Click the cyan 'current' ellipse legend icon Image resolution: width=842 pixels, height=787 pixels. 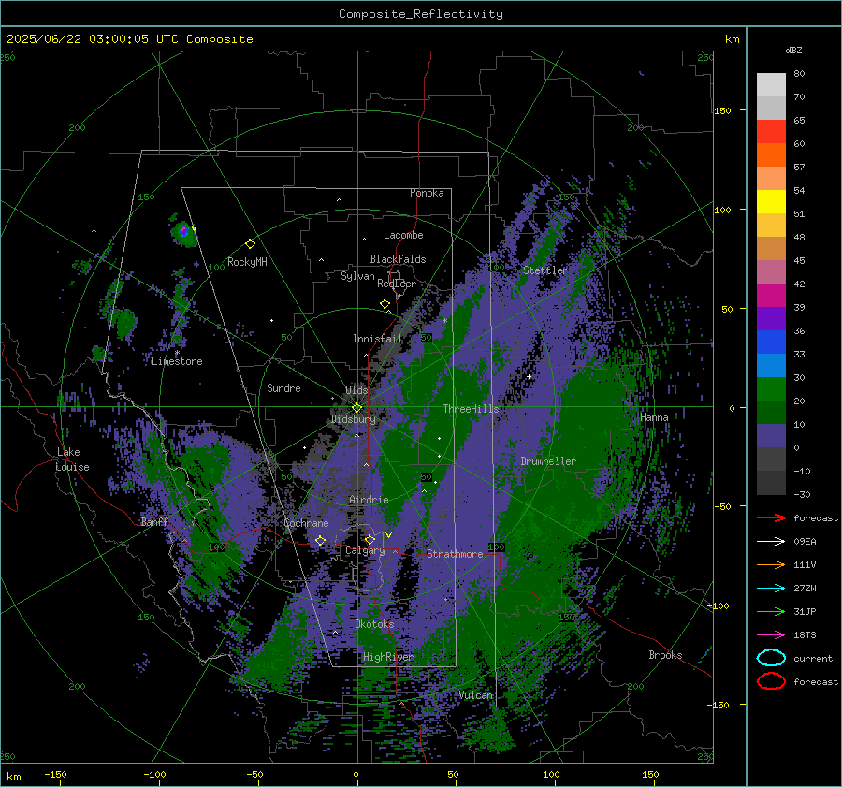pyautogui.click(x=771, y=658)
